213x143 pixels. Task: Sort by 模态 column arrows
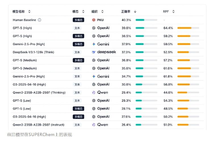pyautogui.click(x=83, y=12)
